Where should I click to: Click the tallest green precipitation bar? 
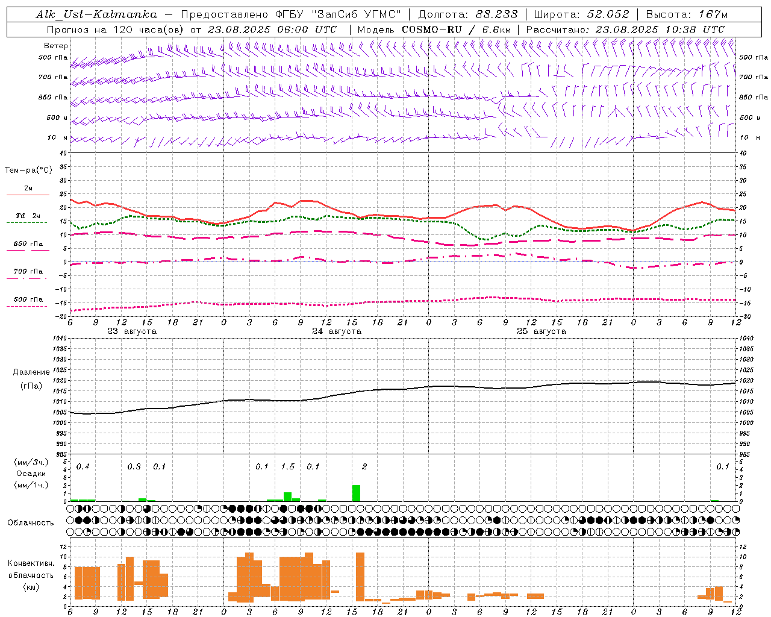(356, 493)
